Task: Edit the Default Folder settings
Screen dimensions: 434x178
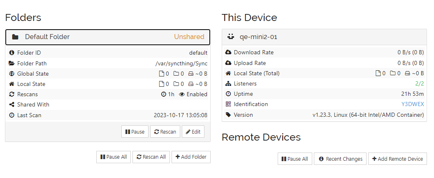Action: pyautogui.click(x=193, y=132)
